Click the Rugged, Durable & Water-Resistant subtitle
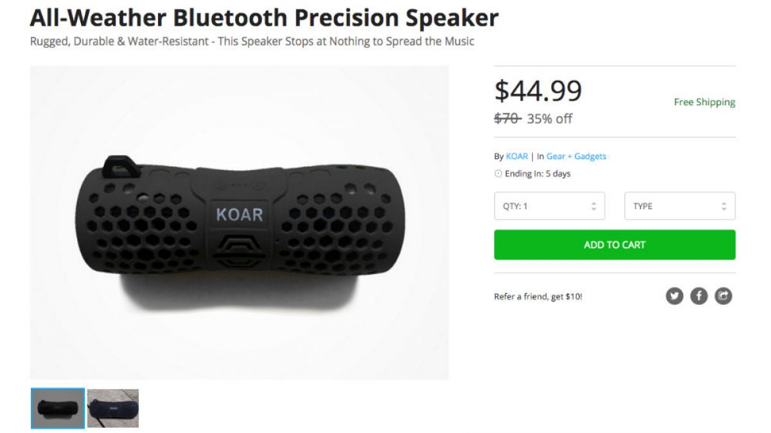This screenshot has width=771, height=433. click(252, 42)
